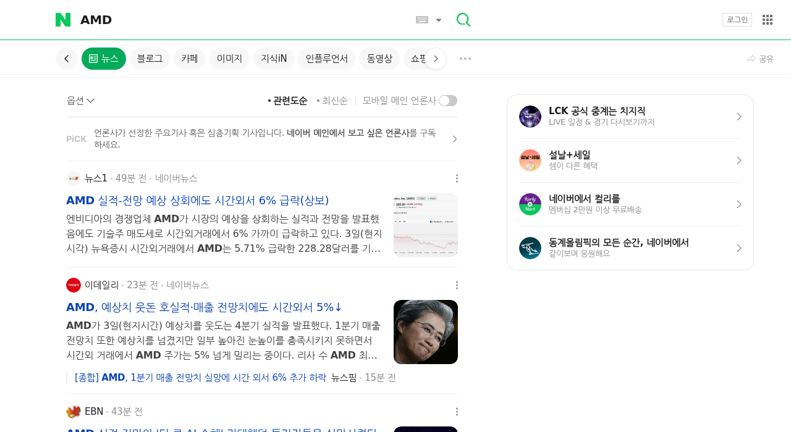Open the keyboard input tool icon
The height and width of the screenshot is (432, 791).
point(421,19)
